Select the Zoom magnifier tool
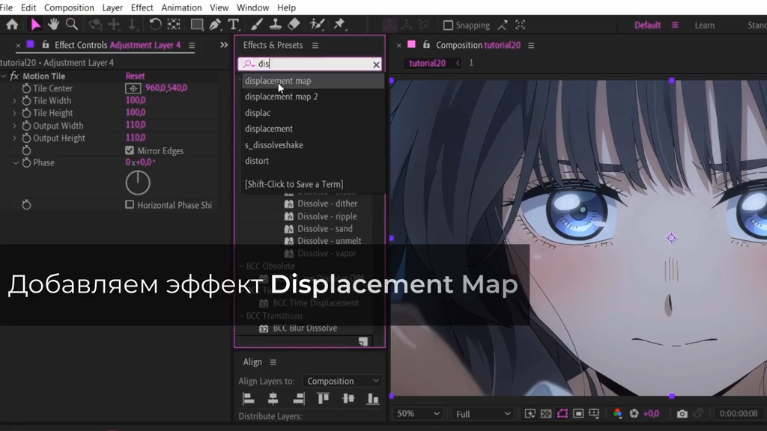Image resolution: width=767 pixels, height=431 pixels. [x=72, y=25]
